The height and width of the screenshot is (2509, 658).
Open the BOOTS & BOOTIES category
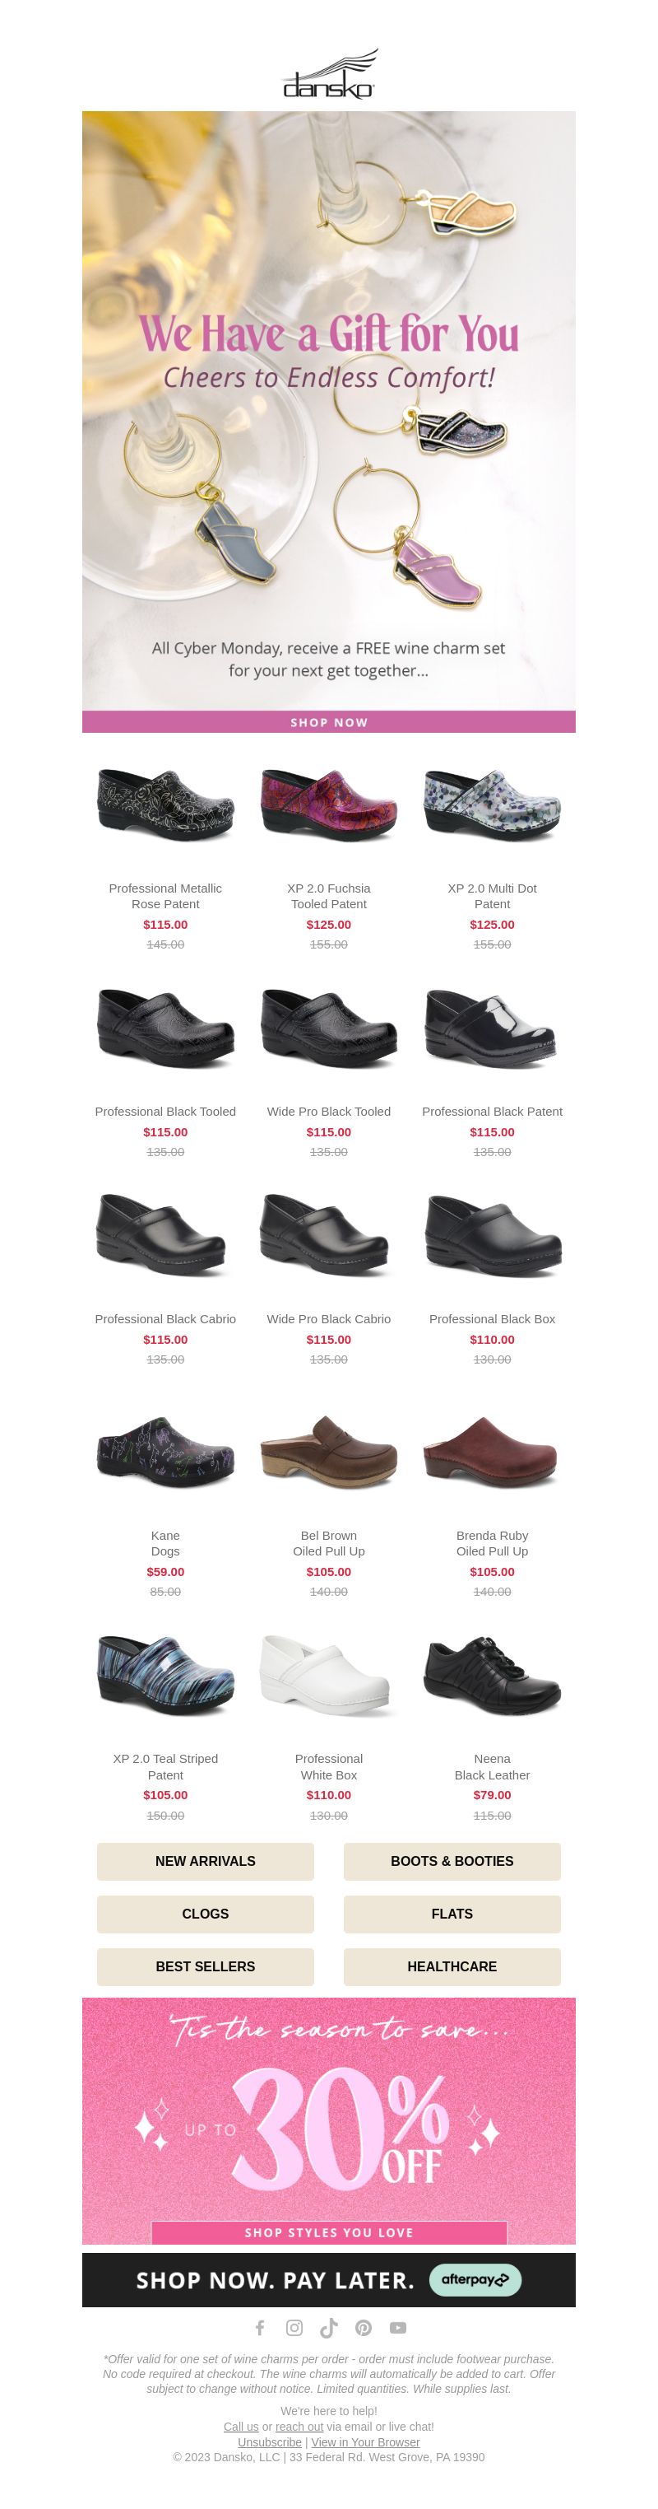pos(452,1860)
